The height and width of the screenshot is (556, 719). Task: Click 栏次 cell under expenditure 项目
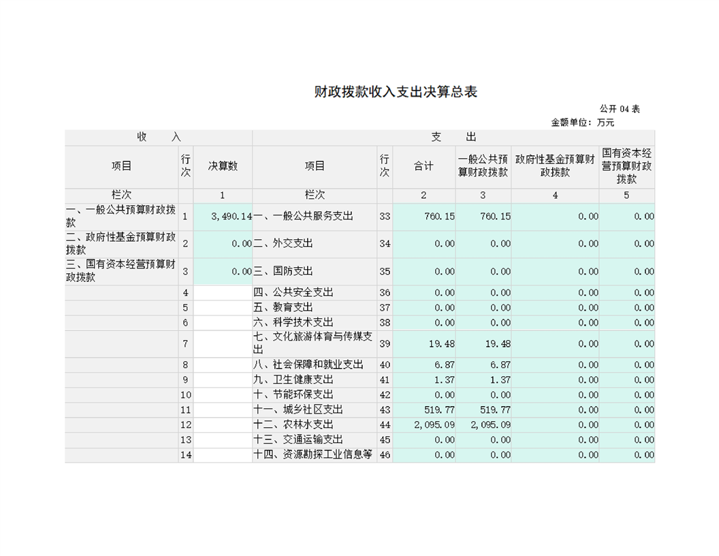click(315, 195)
